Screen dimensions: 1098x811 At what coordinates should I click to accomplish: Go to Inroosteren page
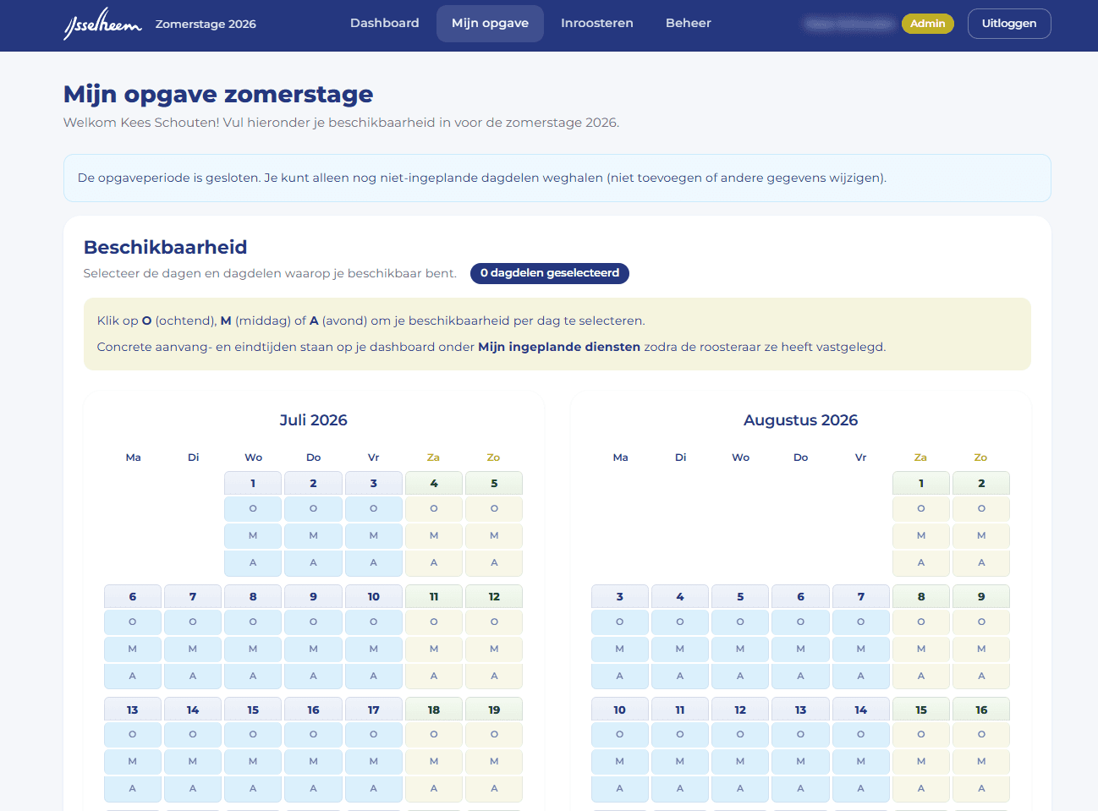coord(597,23)
